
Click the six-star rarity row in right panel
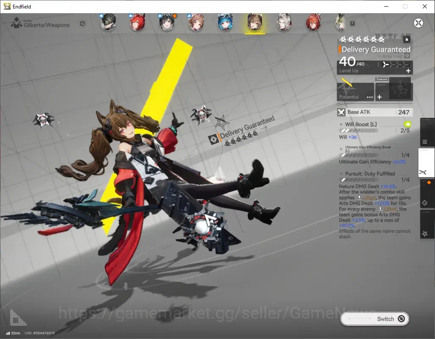tap(362, 40)
